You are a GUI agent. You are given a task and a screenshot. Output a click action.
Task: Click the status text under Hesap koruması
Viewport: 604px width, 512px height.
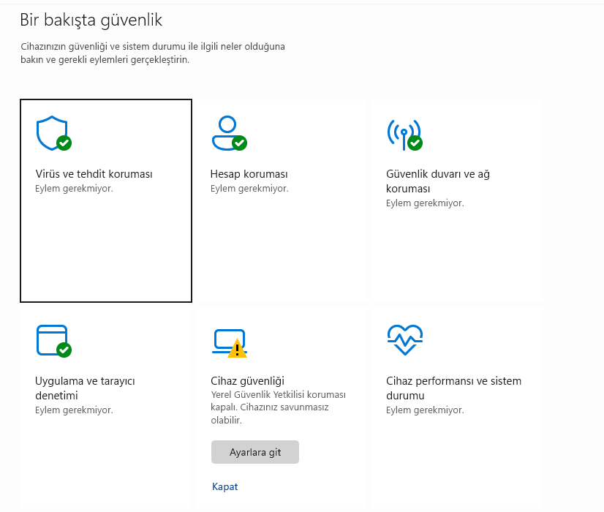pos(249,189)
